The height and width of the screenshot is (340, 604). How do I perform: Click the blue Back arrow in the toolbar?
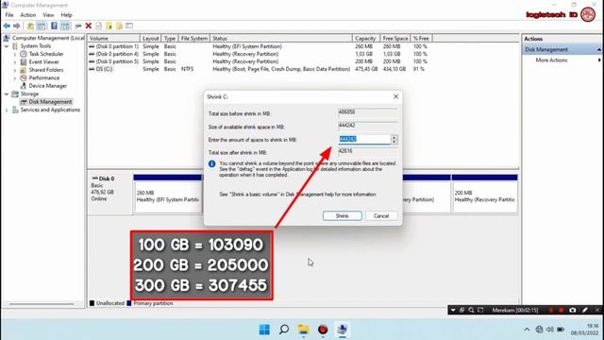pyautogui.click(x=7, y=25)
